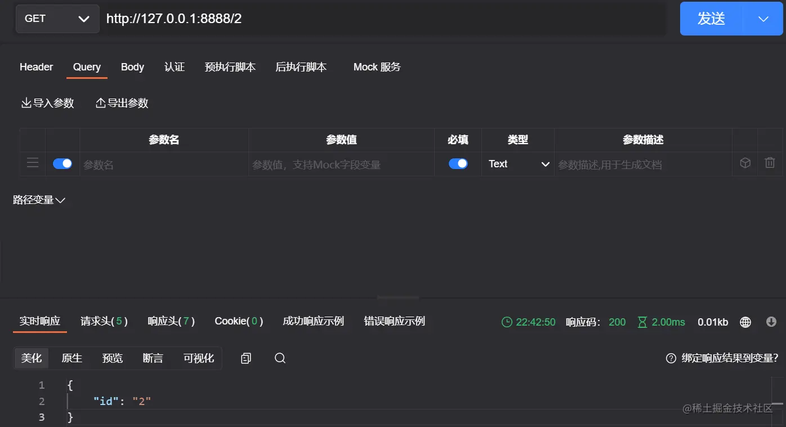
Task: Click the cube mock icon in parameter row
Action: pyautogui.click(x=745, y=163)
